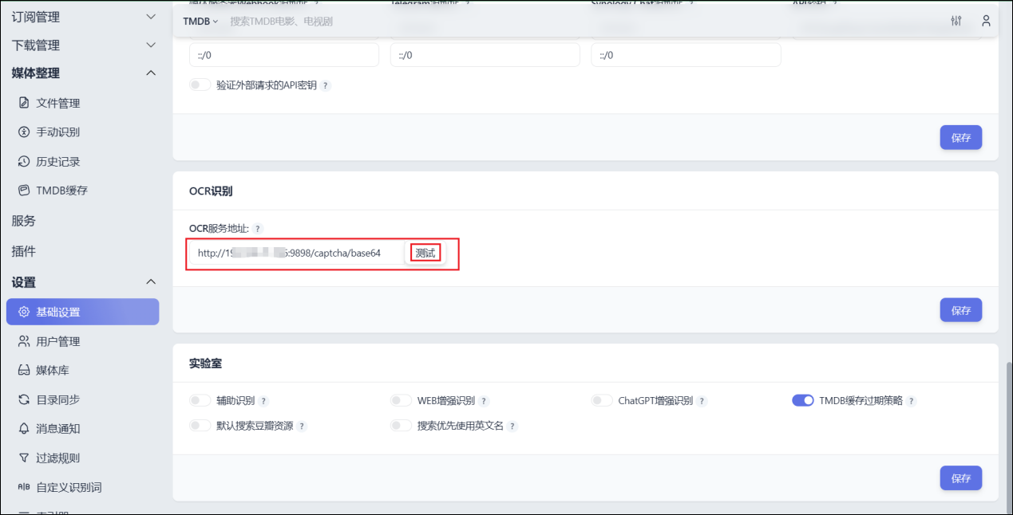Open the 插件 menu item
The height and width of the screenshot is (515, 1013).
point(24,251)
